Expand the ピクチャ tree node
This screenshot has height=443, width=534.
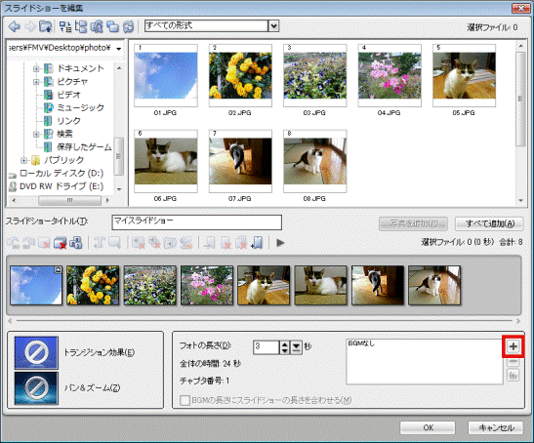click(36, 82)
